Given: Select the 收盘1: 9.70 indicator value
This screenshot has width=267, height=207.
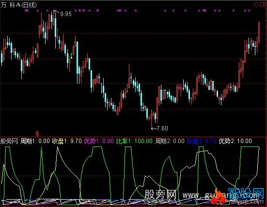Looking at the screenshot, I should [x=67, y=141].
